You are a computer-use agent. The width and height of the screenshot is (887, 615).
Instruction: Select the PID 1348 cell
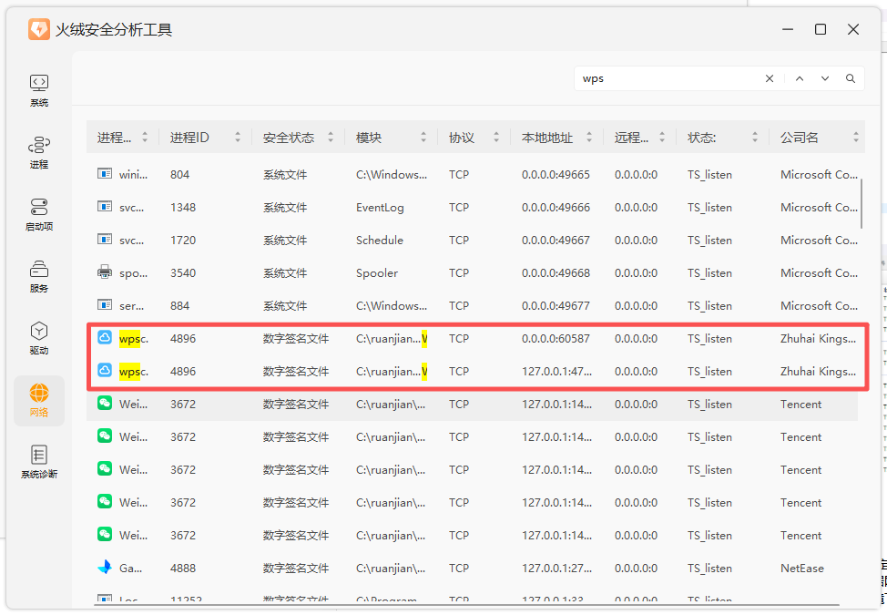(x=183, y=208)
